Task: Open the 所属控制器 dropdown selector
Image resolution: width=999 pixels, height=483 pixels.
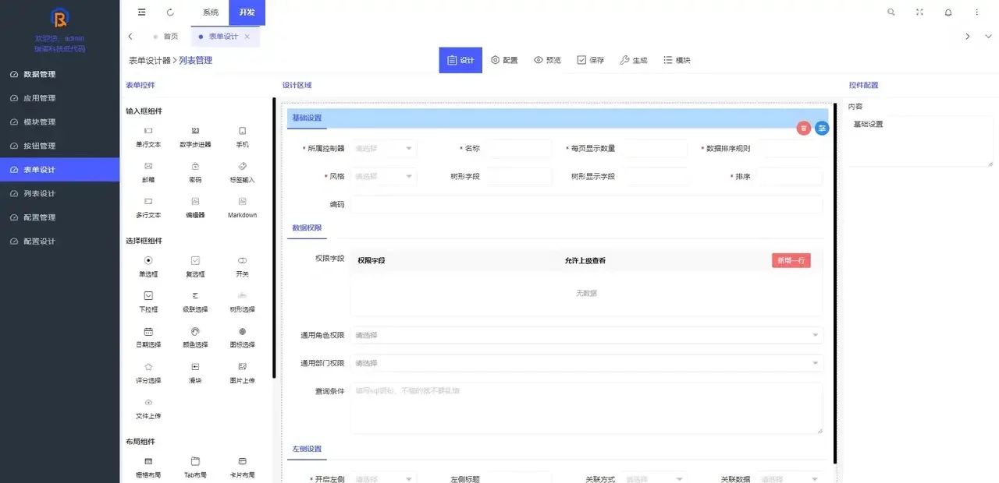Action: (383, 148)
